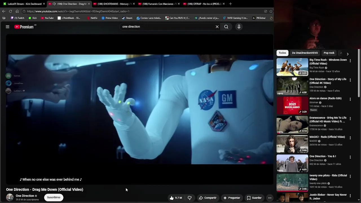Open twenty one pilots Ride thumbnail
Screen dimensions: 361x203
[292, 183]
